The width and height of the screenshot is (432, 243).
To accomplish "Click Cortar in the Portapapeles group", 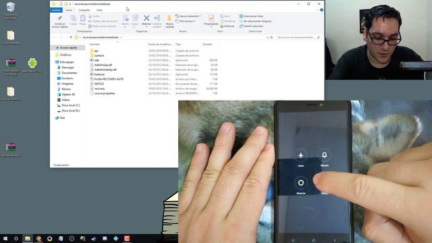I will pos(94,16).
